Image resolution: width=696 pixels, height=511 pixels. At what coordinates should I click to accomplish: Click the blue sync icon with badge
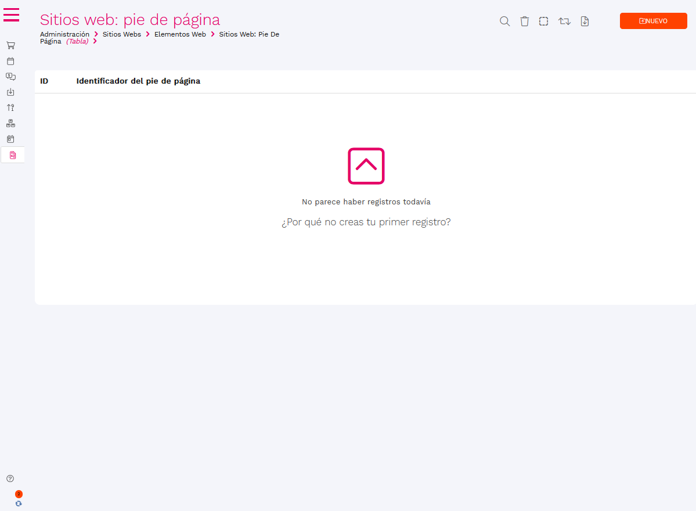19,503
